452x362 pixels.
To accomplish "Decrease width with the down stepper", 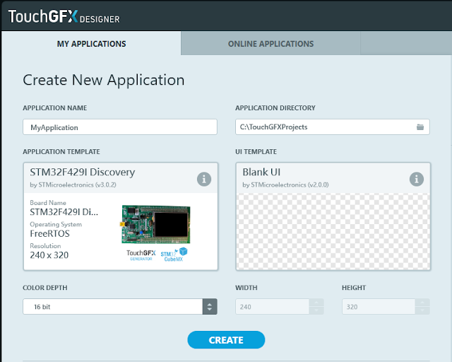I will tap(316, 310).
